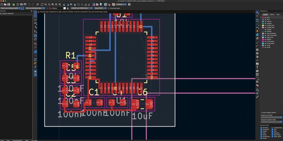Switch to the Nets tab

[x=278, y=14]
